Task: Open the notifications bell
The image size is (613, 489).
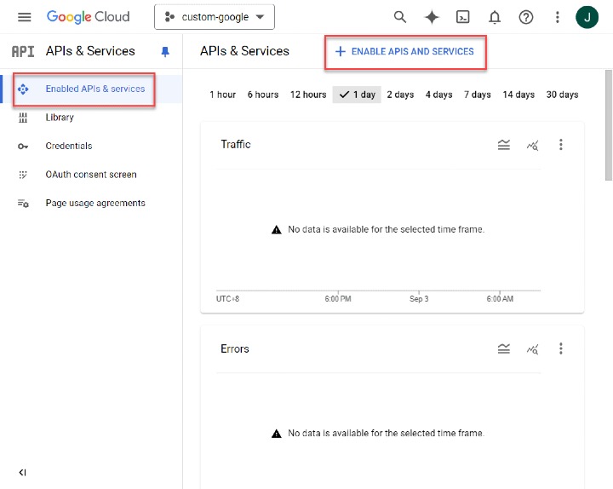Action: 495,17
